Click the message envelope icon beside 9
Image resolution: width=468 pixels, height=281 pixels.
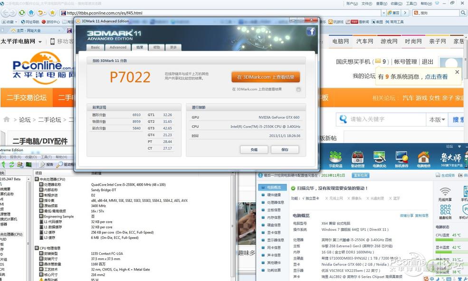[378, 61]
